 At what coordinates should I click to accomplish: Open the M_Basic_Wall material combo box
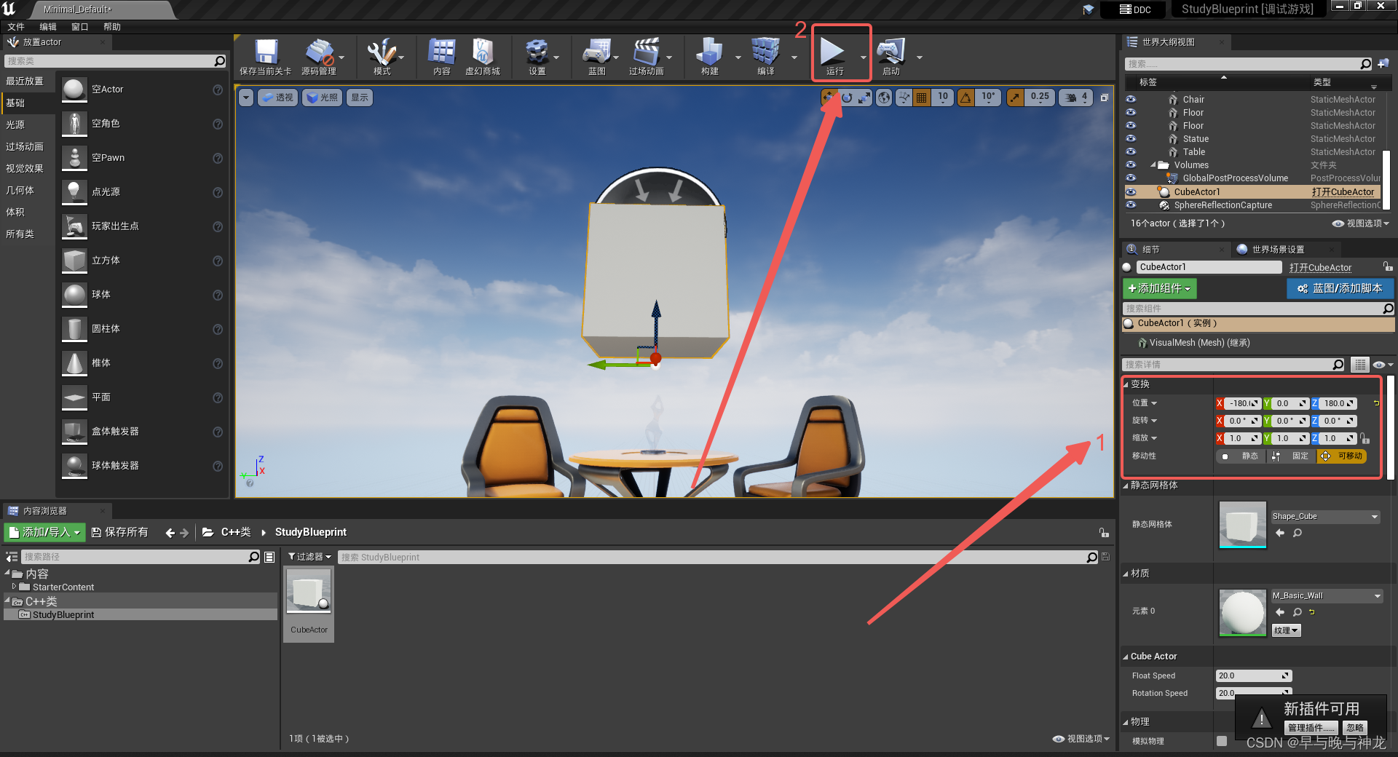click(1327, 596)
